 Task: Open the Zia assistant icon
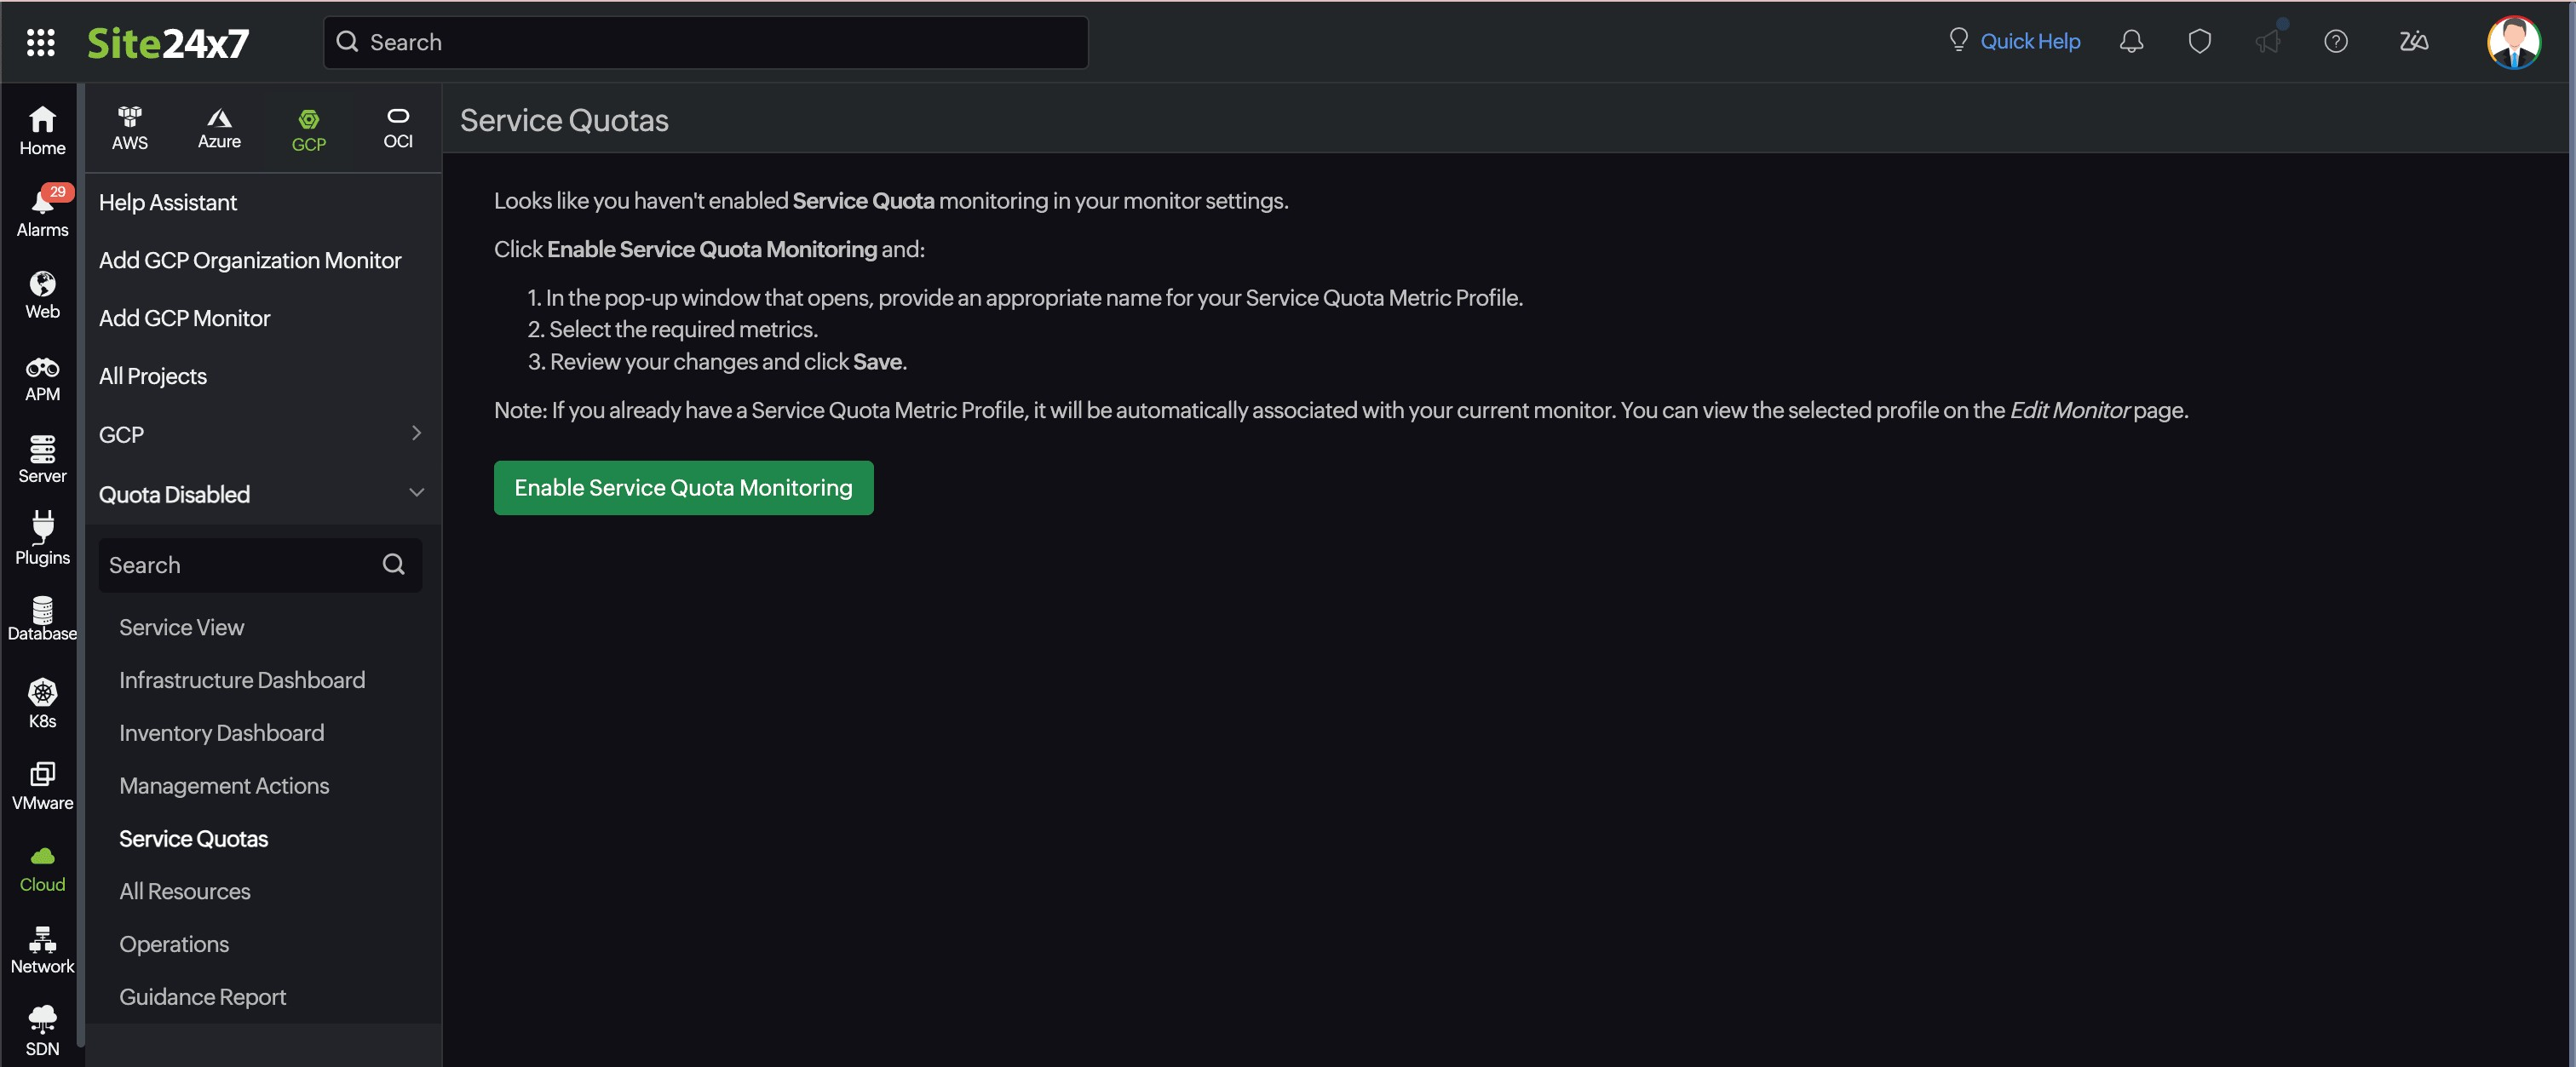pyautogui.click(x=2413, y=42)
